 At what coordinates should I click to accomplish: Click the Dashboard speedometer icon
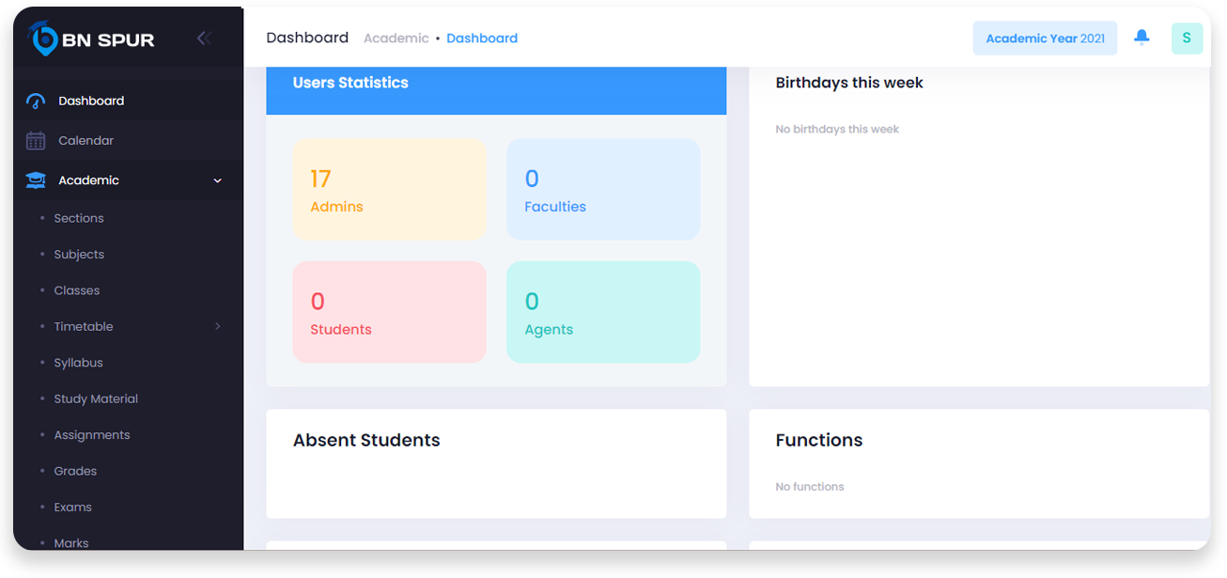pos(36,102)
